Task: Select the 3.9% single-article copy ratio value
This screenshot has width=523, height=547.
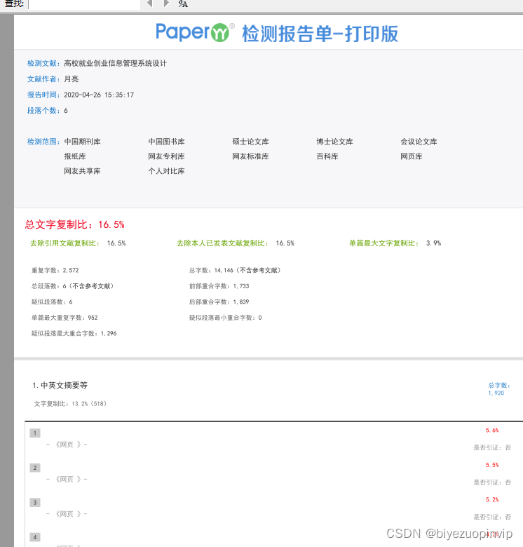Action: (x=433, y=243)
